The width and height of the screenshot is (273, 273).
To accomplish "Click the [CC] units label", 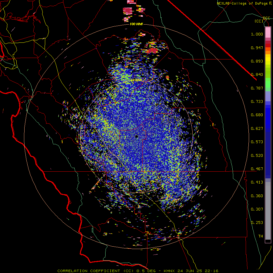I will tap(259, 21).
